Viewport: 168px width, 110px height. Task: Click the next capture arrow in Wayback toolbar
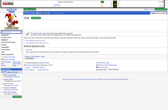(118, 4)
